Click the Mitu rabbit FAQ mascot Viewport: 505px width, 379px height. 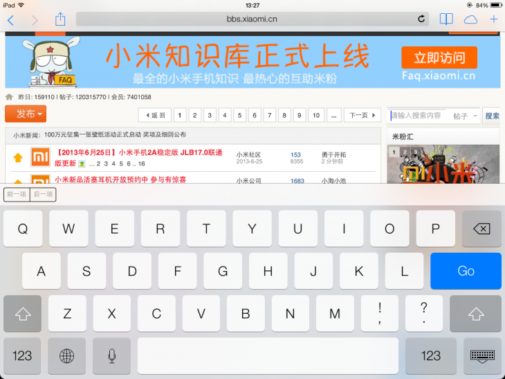click(51, 62)
